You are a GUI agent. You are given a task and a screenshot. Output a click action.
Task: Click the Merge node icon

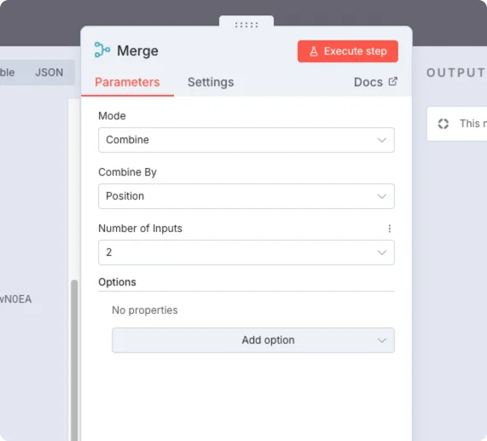coord(101,49)
